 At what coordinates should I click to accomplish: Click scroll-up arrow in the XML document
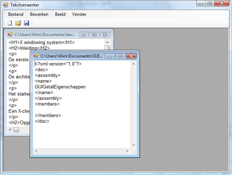click(x=134, y=64)
